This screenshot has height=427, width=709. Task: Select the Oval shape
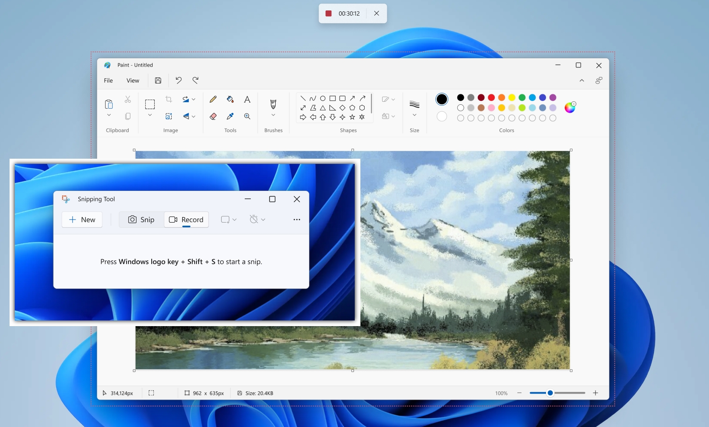coord(323,98)
